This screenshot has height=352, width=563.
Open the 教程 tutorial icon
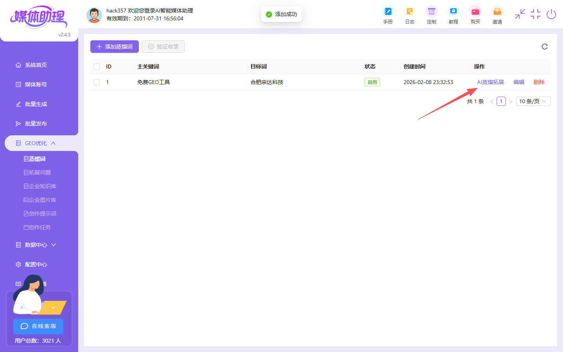pos(453,15)
